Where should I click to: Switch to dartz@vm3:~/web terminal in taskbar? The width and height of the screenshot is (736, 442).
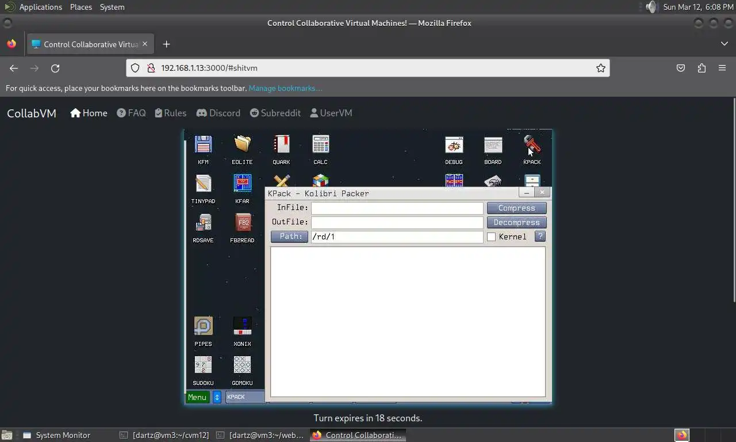click(x=260, y=435)
